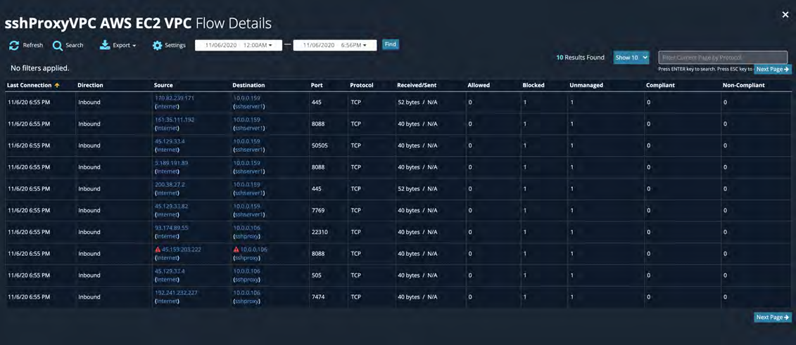
Task: Sort by the Destination column header
Action: tap(248, 85)
